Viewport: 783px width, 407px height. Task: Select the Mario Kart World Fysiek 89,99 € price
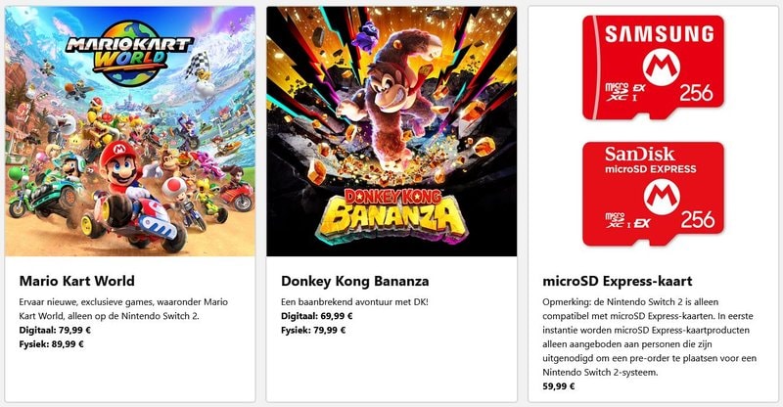[58, 344]
